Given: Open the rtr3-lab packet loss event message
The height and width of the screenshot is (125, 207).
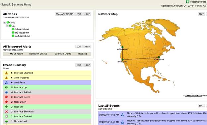Looking at the screenshot, I should [167, 115].
